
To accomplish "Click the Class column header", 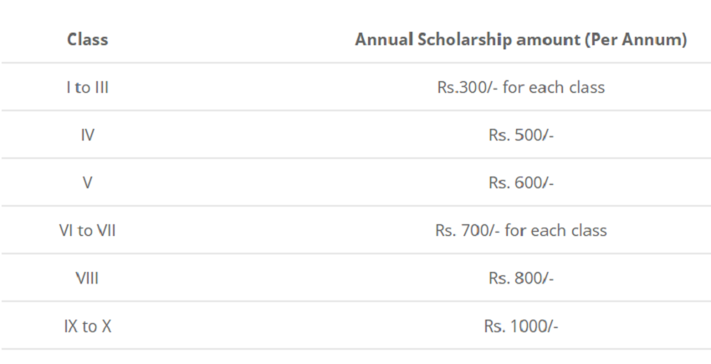I will 87,39.
